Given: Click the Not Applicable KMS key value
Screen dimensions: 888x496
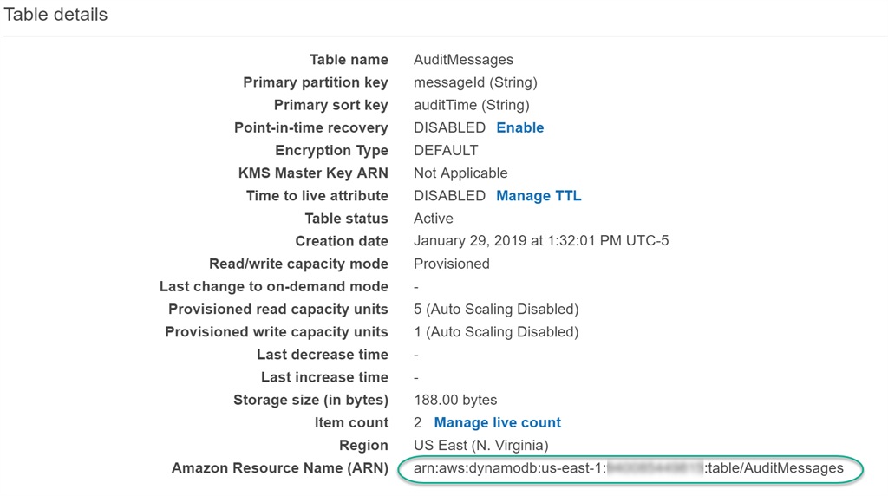Looking at the screenshot, I should tap(460, 173).
